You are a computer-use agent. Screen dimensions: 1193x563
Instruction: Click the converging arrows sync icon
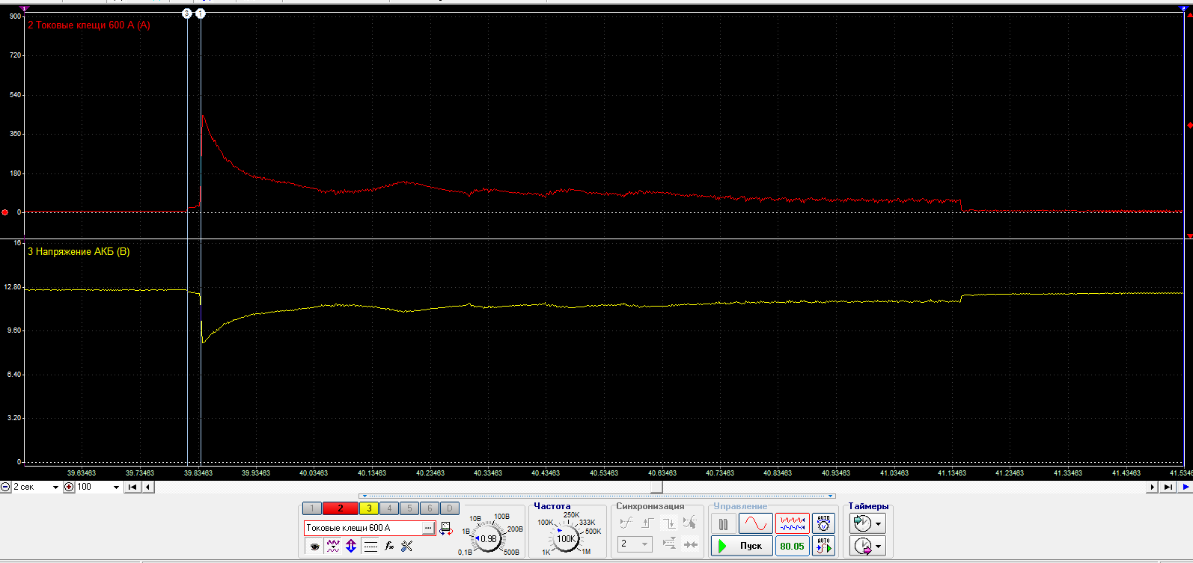[x=690, y=544]
